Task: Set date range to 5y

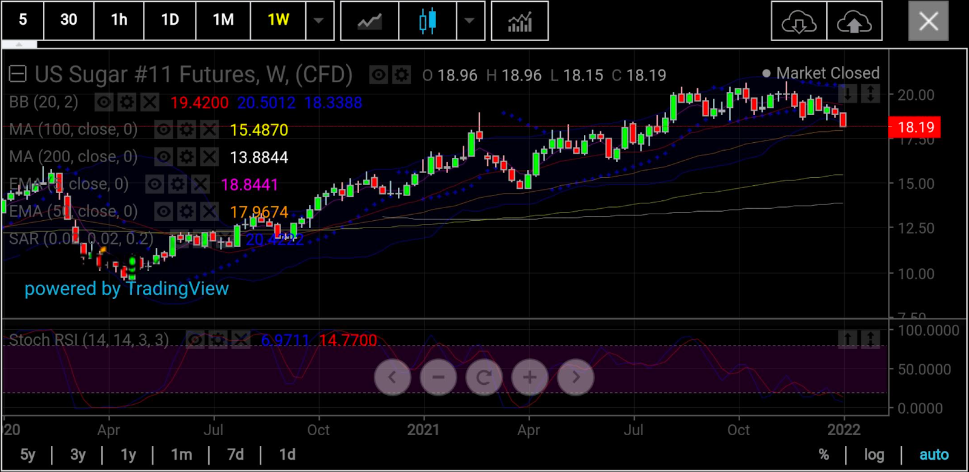Action: (x=28, y=454)
